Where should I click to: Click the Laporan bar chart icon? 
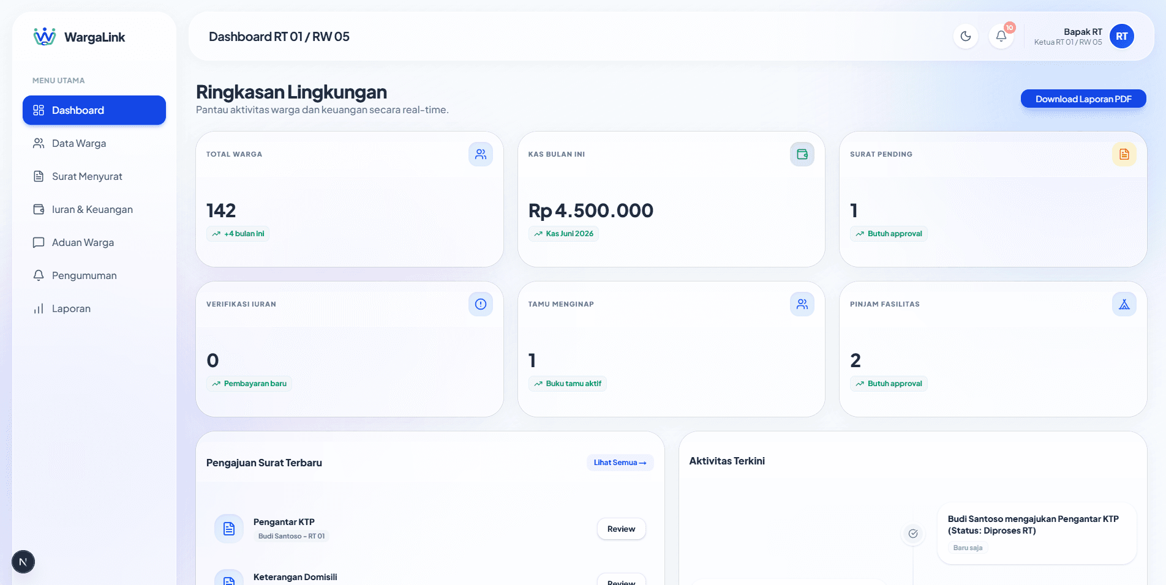coord(39,308)
